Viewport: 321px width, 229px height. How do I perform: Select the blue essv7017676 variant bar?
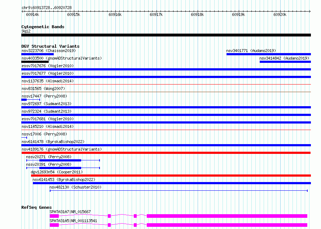(166, 69)
